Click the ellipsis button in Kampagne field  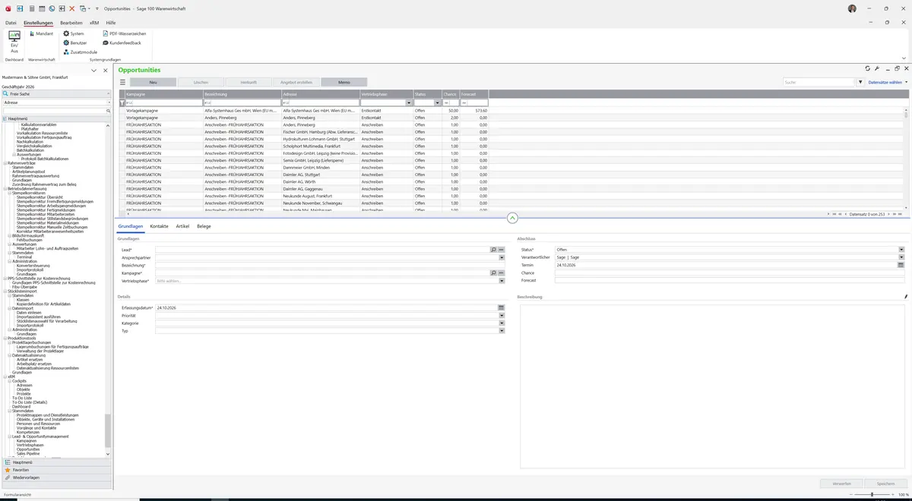point(502,273)
